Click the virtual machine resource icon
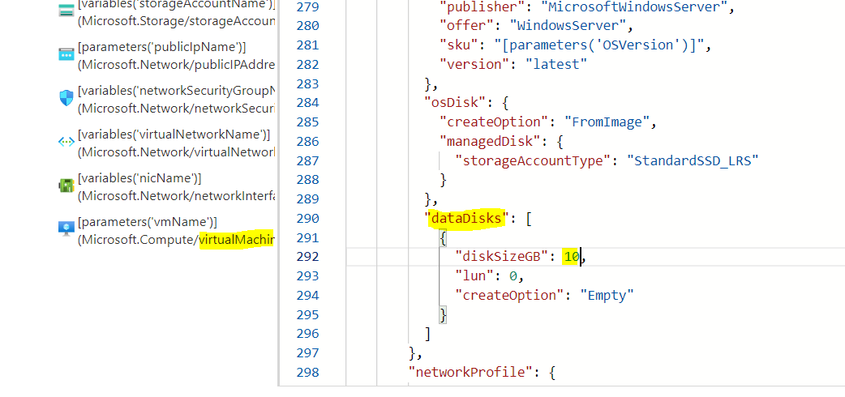 [x=66, y=229]
